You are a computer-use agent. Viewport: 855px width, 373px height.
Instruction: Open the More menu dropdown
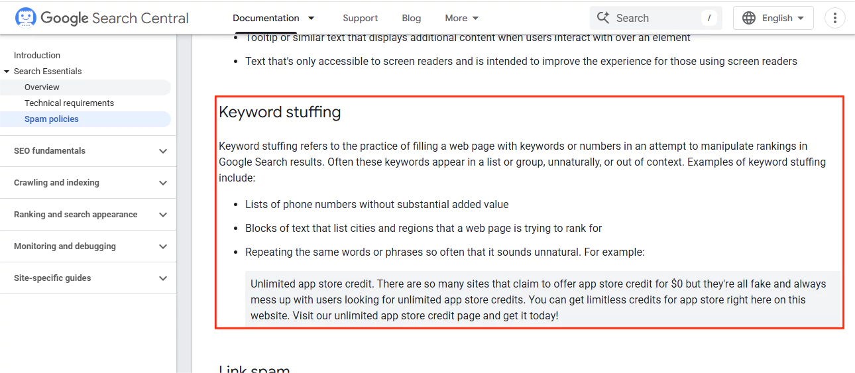point(462,18)
